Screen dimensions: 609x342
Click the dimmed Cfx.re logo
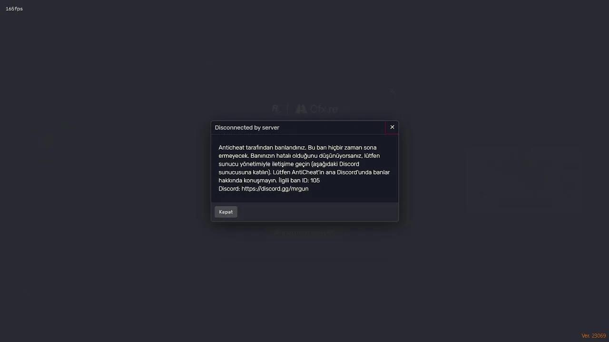point(317,109)
